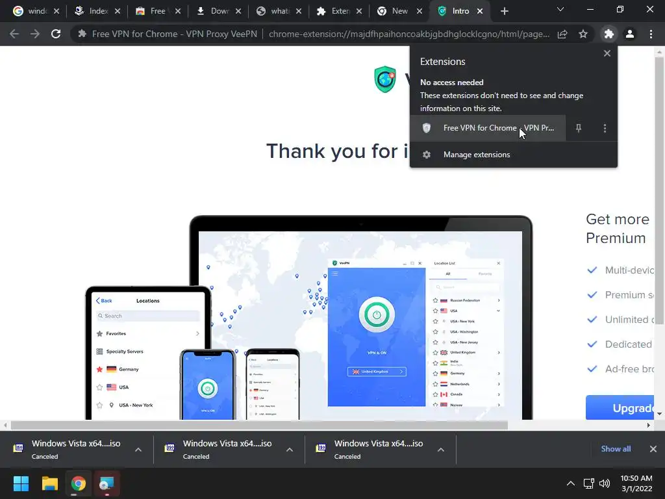Open the tab search dropdown chevron
This screenshot has height=499, width=665.
click(560, 9)
